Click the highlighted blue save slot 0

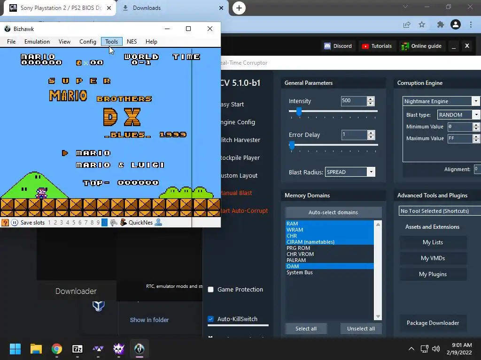(x=104, y=223)
